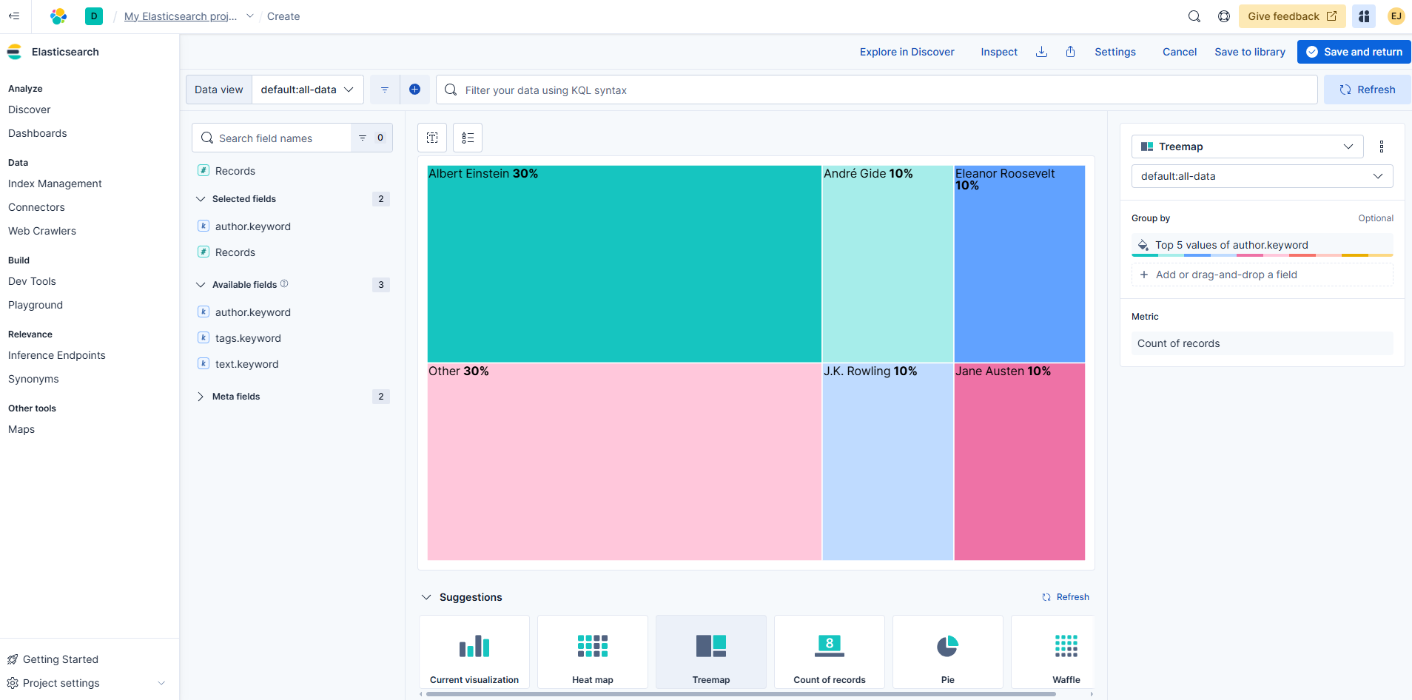Open the Settings toolbar item
The height and width of the screenshot is (700, 1412).
(1115, 52)
